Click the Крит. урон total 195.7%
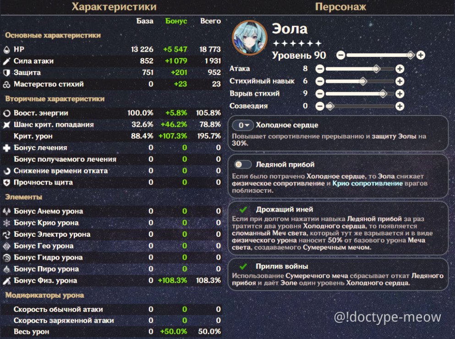The image size is (455, 339). (209, 136)
